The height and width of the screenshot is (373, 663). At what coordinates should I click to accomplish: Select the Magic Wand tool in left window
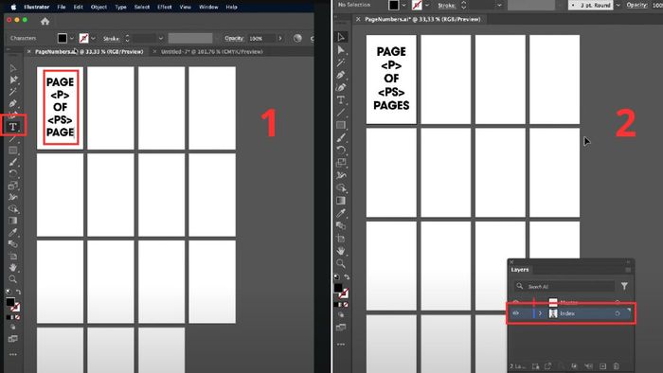click(13, 92)
